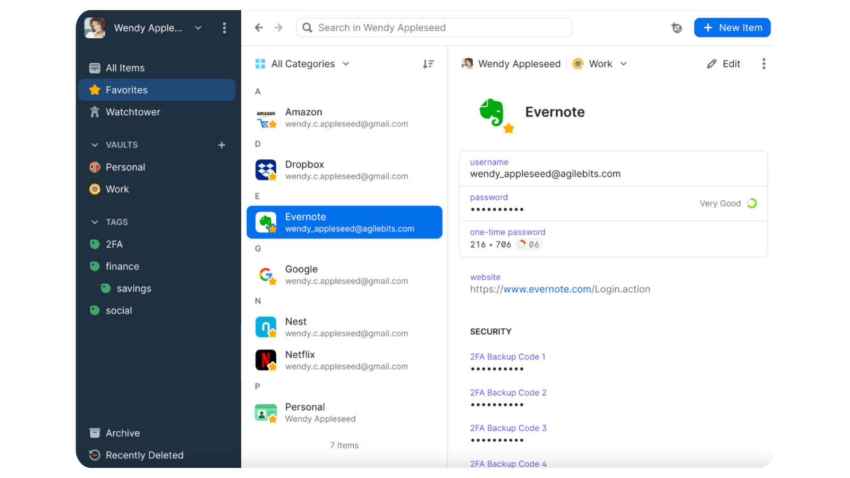Filter by the finance tag
Screen dimensions: 850x478
(157, 266)
